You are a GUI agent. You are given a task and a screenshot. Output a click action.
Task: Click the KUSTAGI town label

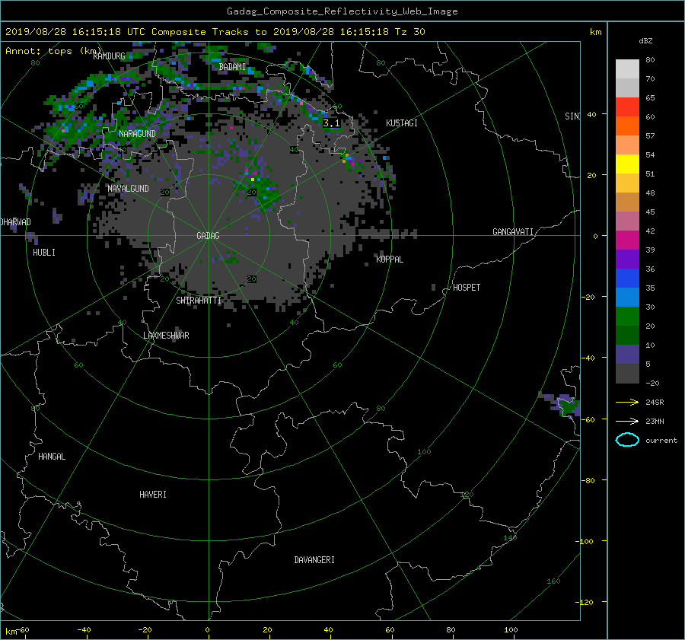(x=401, y=123)
